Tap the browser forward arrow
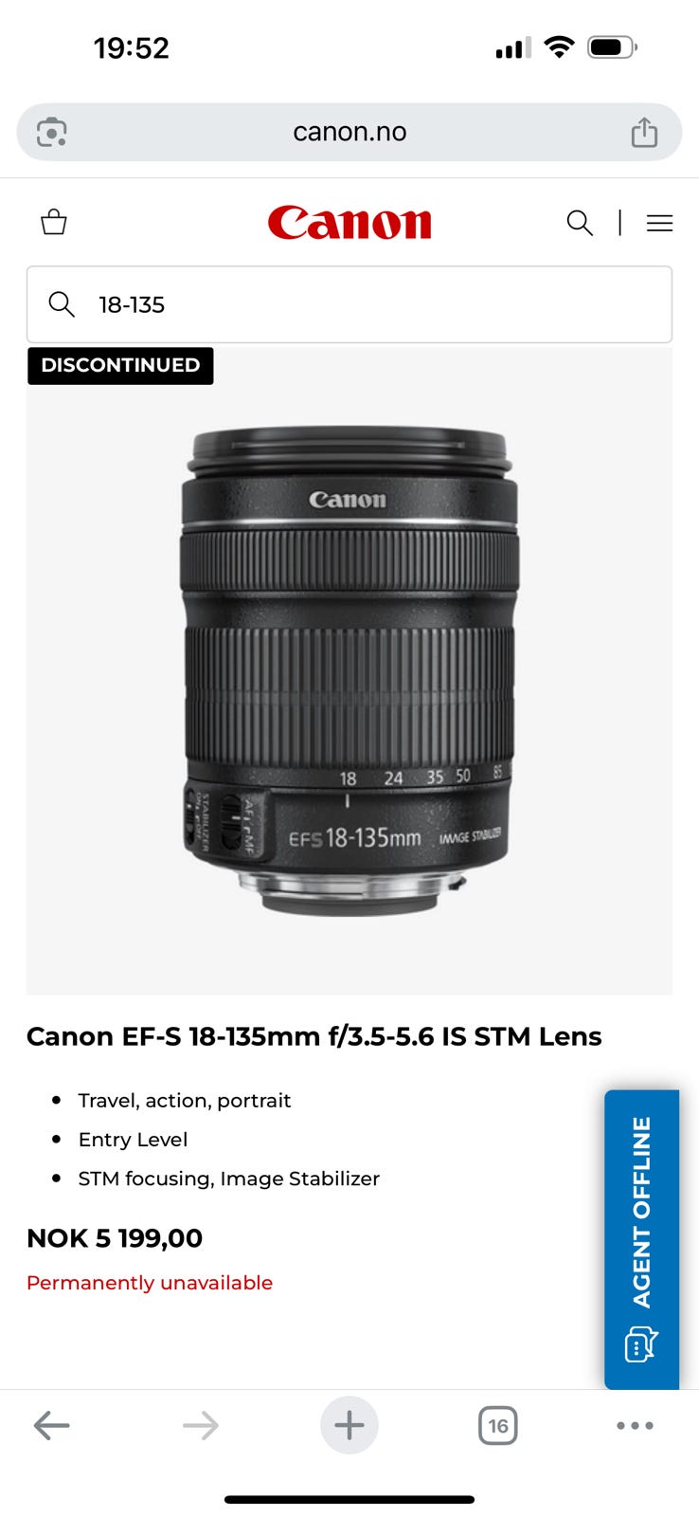Image resolution: width=699 pixels, height=1517 pixels. pyautogui.click(x=200, y=1425)
